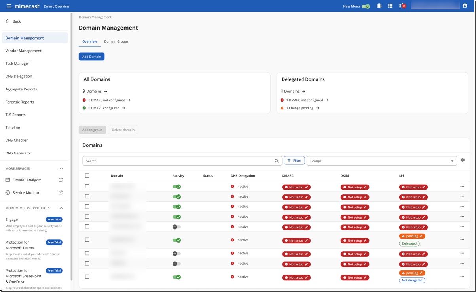This screenshot has width=476, height=292.
Task: Open three-dot menu of Not delegated row
Action: (462, 277)
